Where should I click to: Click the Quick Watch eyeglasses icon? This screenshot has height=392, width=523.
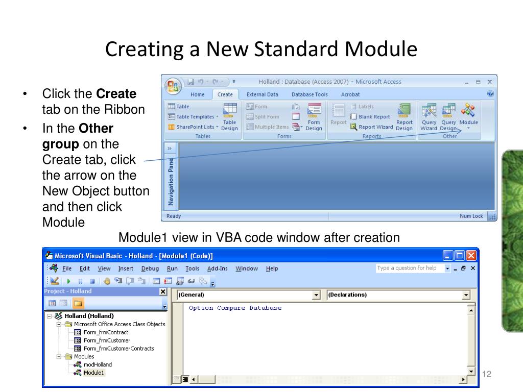[x=191, y=281]
